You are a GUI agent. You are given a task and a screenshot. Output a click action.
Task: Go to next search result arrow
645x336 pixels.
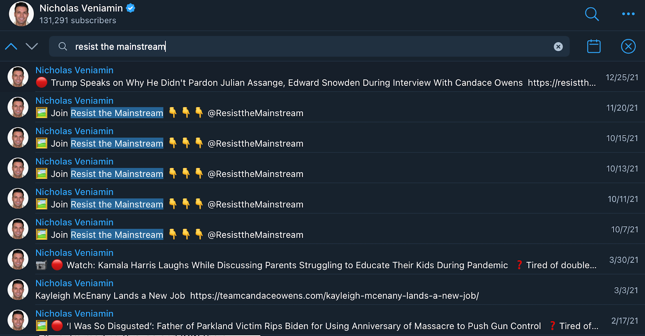tap(32, 46)
